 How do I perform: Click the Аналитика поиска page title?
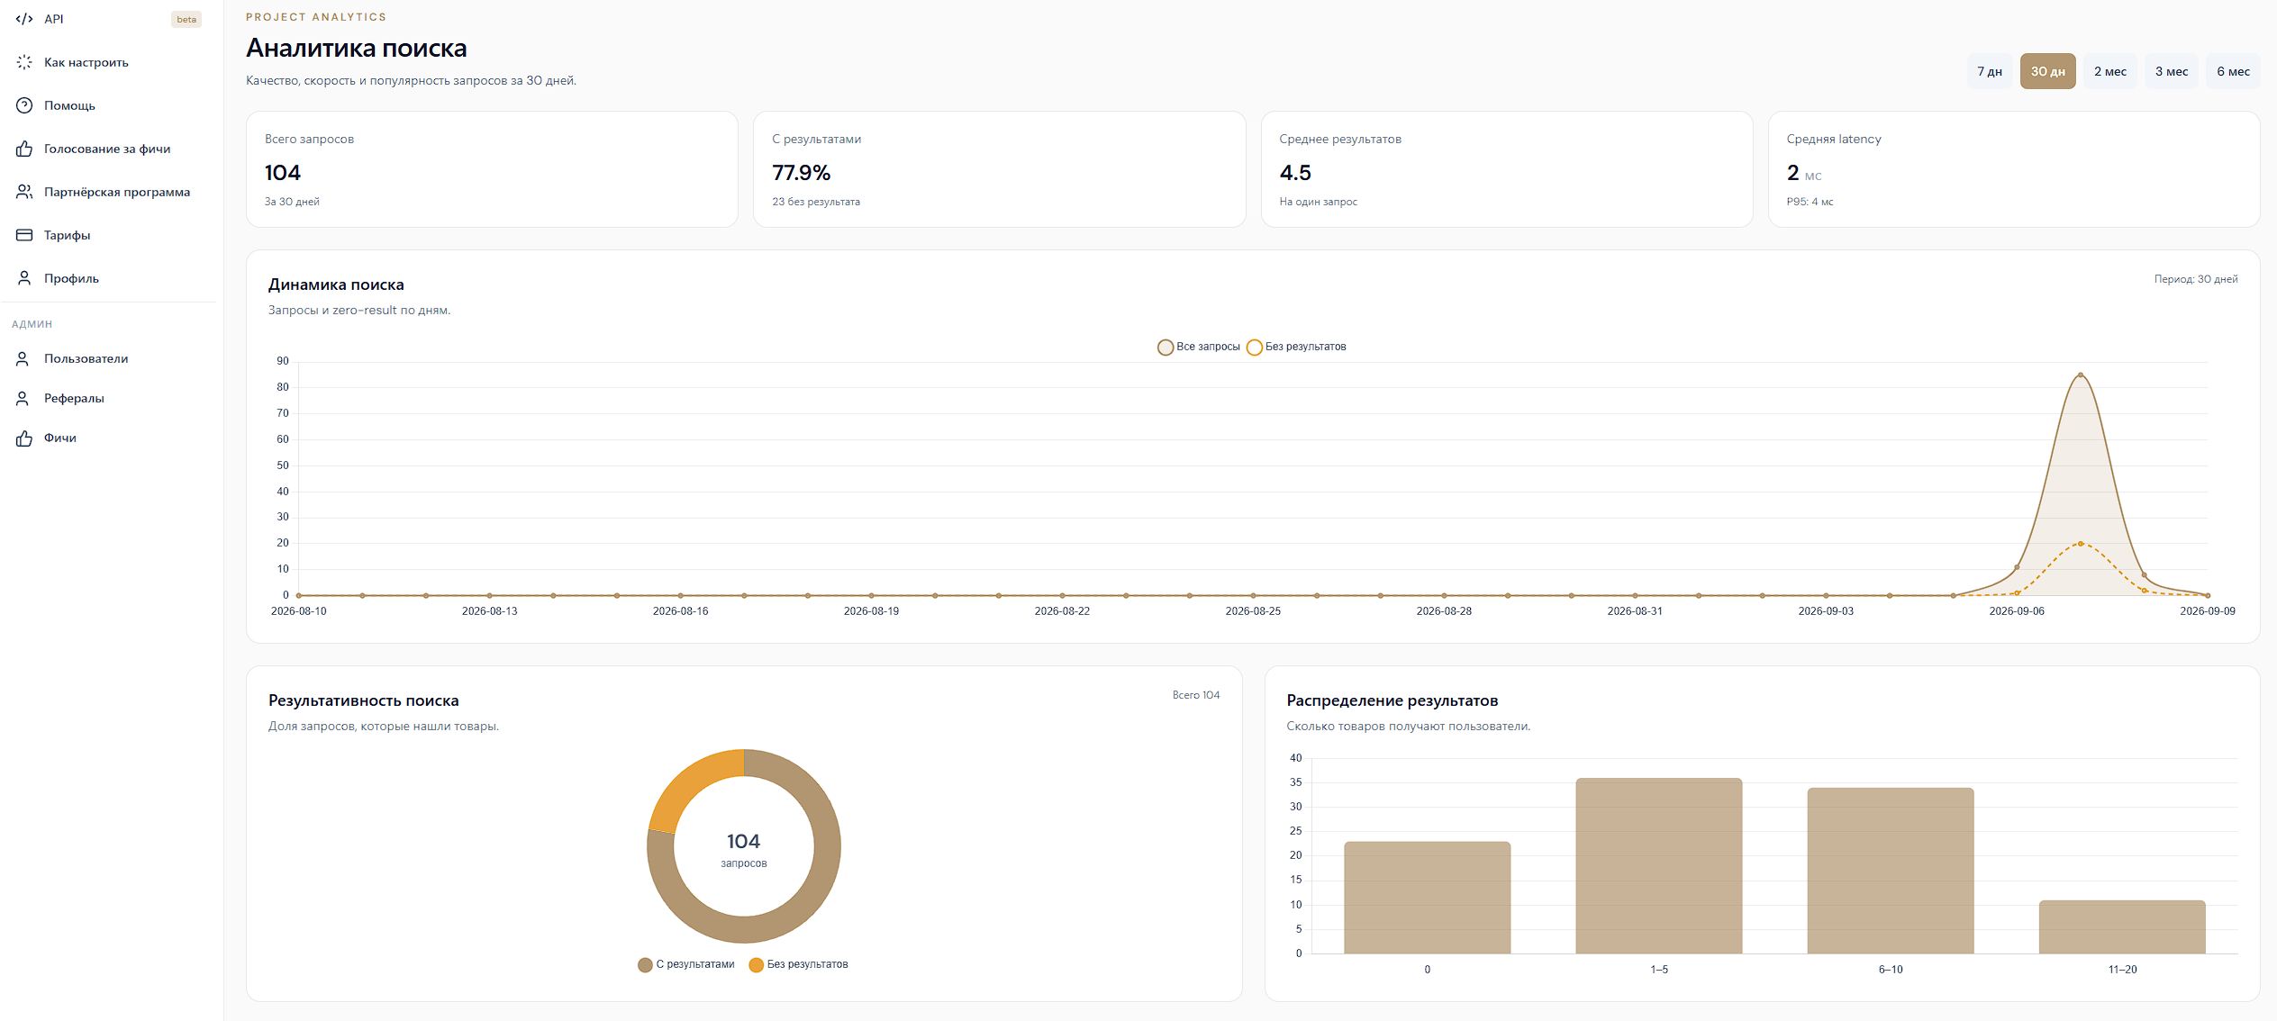pyautogui.click(x=357, y=48)
